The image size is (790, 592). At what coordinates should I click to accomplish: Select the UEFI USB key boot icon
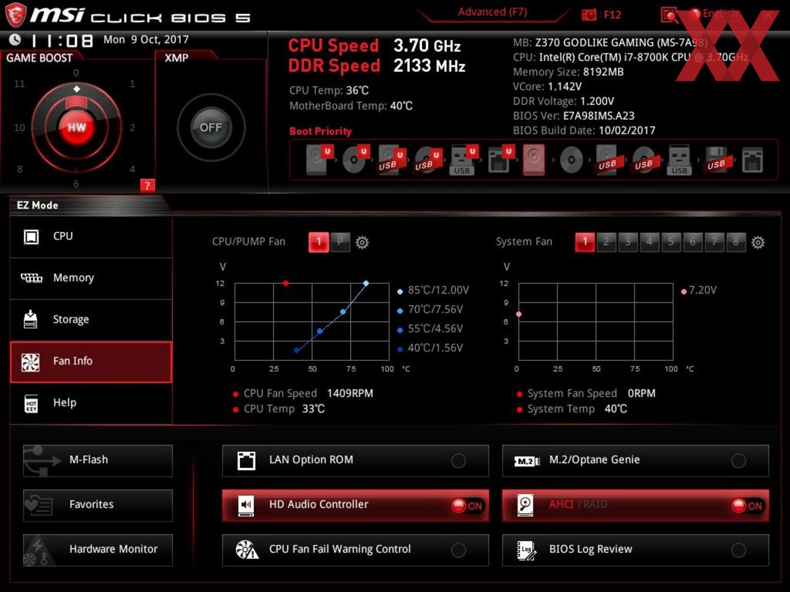(462, 160)
